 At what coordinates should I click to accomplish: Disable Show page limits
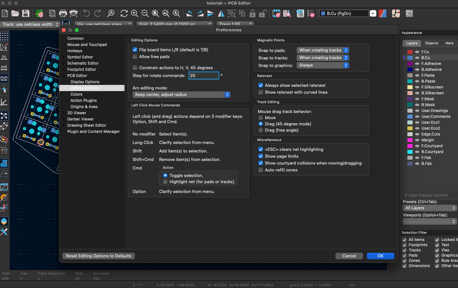[x=261, y=156]
